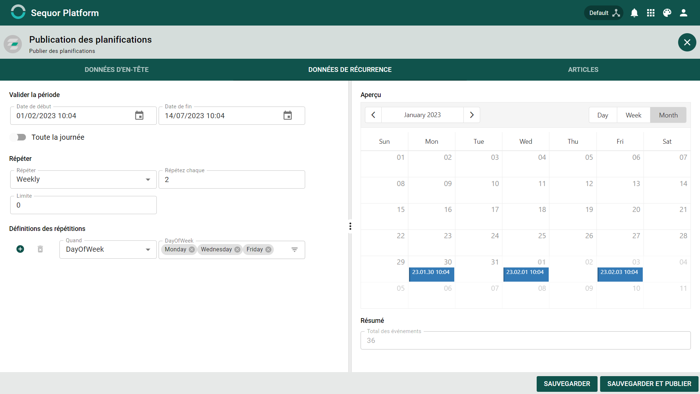Select January 07 in calendar

point(667,164)
